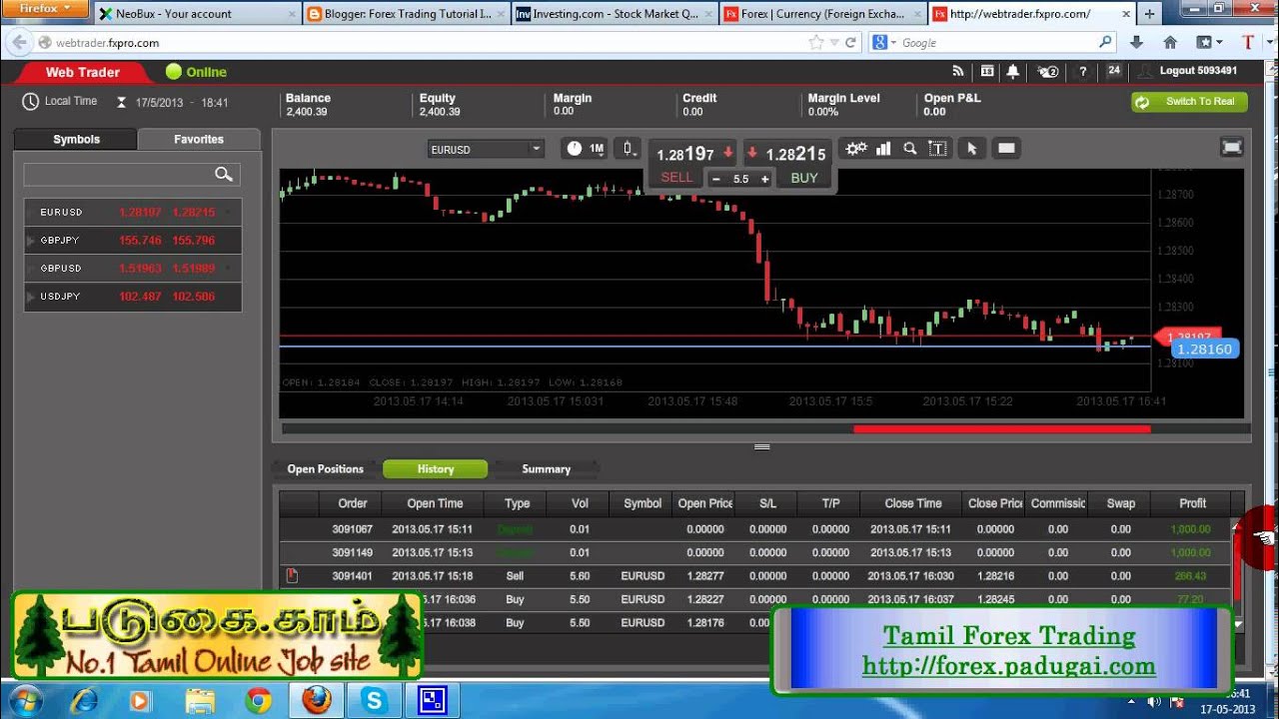
Task: Select the GBPUSD row in symbols list
Action: coord(133,269)
